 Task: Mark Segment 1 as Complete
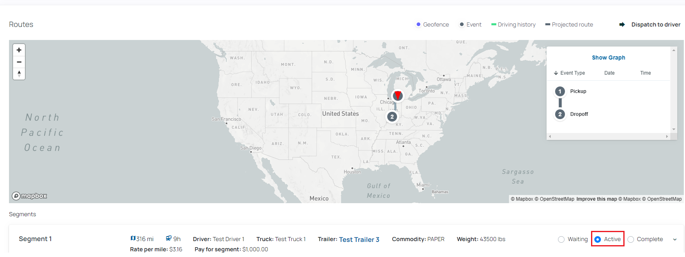pyautogui.click(x=631, y=239)
